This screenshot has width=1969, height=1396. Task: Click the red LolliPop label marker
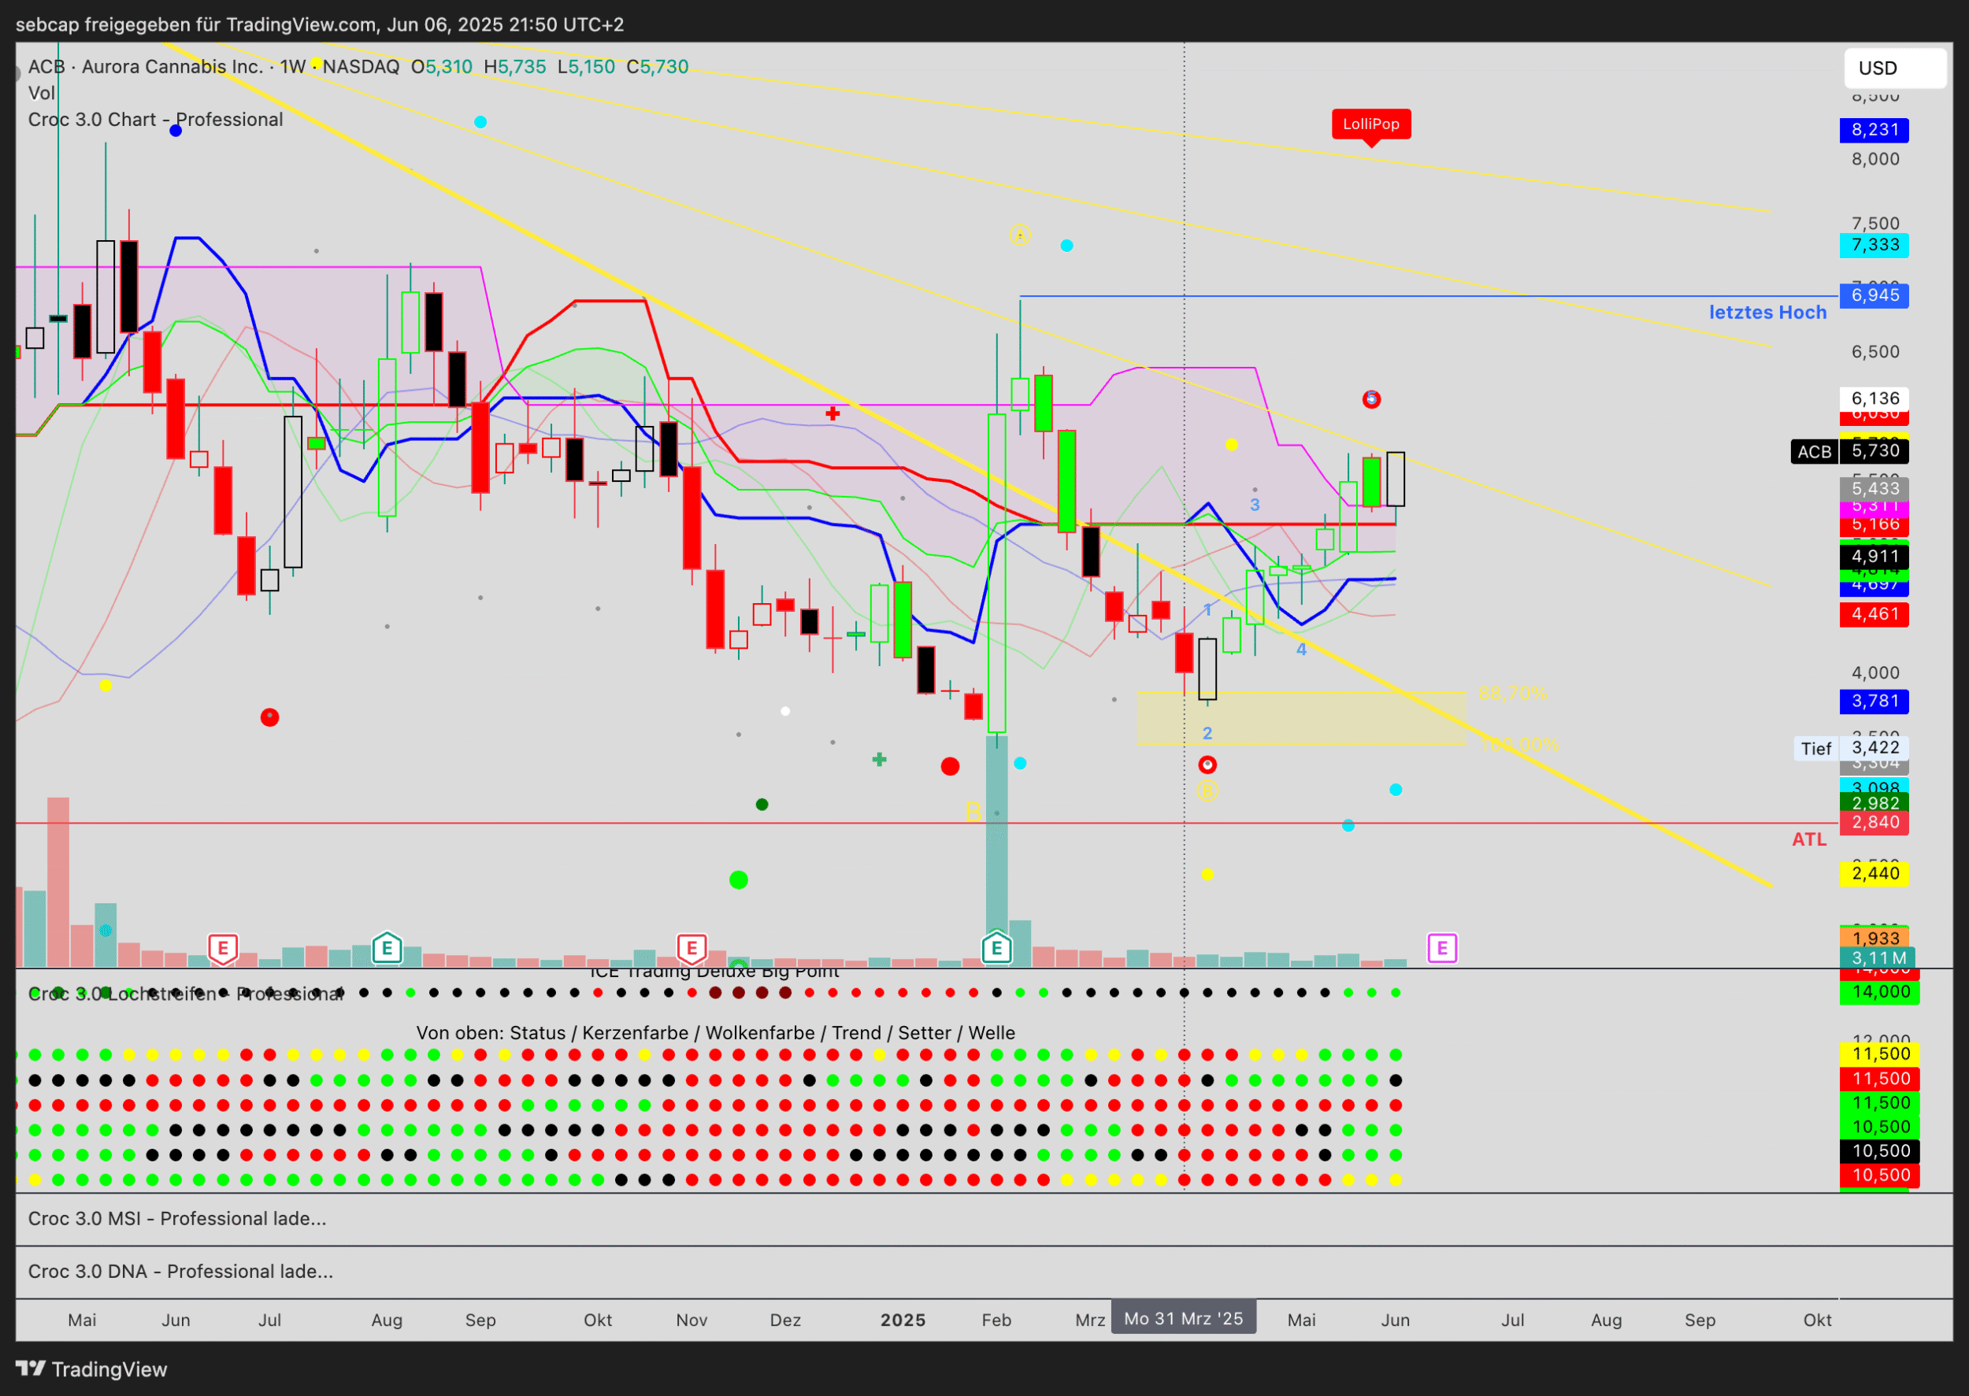(x=1370, y=124)
